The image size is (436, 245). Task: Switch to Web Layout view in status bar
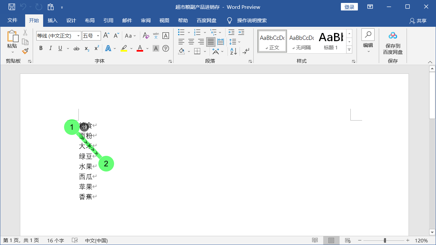(348, 240)
